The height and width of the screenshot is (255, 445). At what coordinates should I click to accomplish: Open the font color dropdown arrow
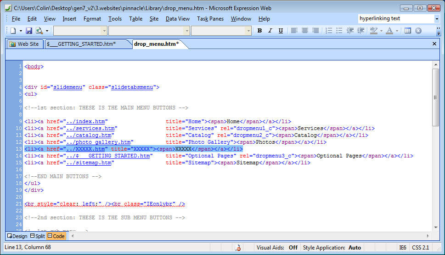coord(398,31)
